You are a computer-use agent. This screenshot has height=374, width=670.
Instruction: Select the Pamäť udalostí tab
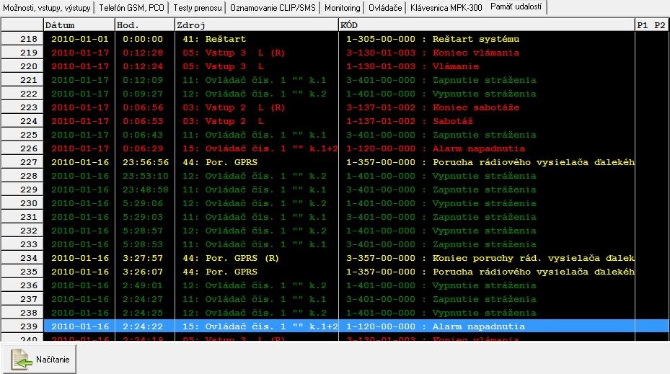516,6
